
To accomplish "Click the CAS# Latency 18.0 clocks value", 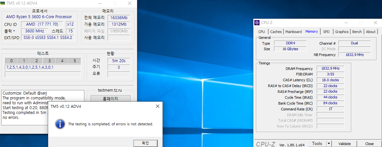I will 330,80.
